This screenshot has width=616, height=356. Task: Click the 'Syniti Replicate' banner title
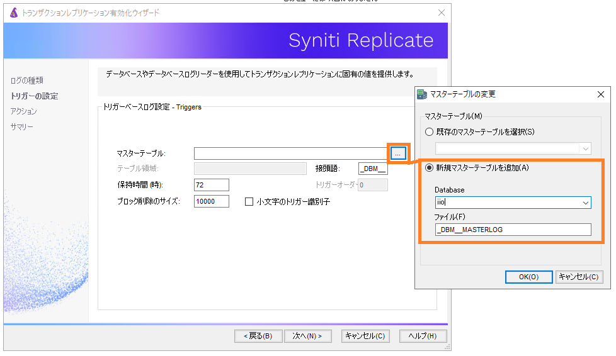click(361, 40)
